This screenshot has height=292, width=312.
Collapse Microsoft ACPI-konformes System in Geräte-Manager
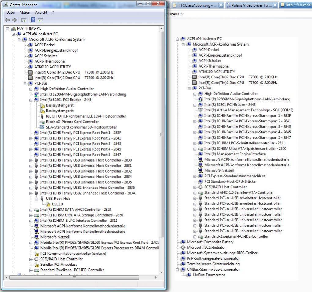(x=19, y=40)
